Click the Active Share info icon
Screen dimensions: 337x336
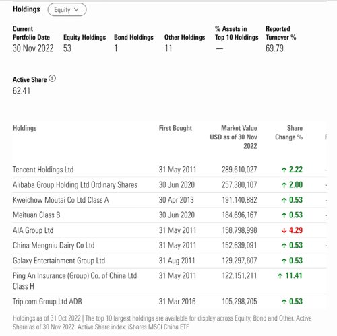(x=52, y=79)
